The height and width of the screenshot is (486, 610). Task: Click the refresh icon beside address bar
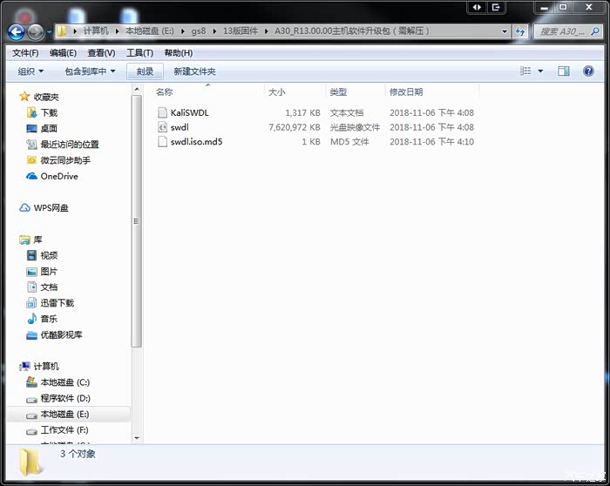520,31
